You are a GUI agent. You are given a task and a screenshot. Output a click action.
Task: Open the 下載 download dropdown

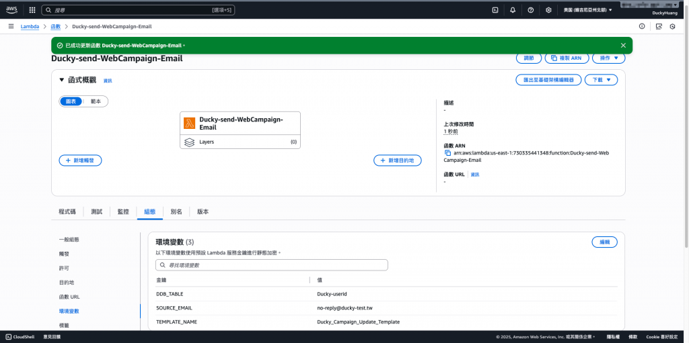[601, 80]
